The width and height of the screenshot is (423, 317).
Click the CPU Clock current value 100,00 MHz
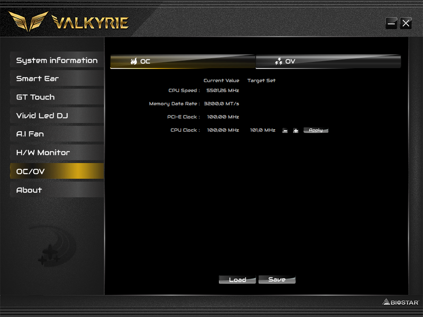[x=223, y=130]
